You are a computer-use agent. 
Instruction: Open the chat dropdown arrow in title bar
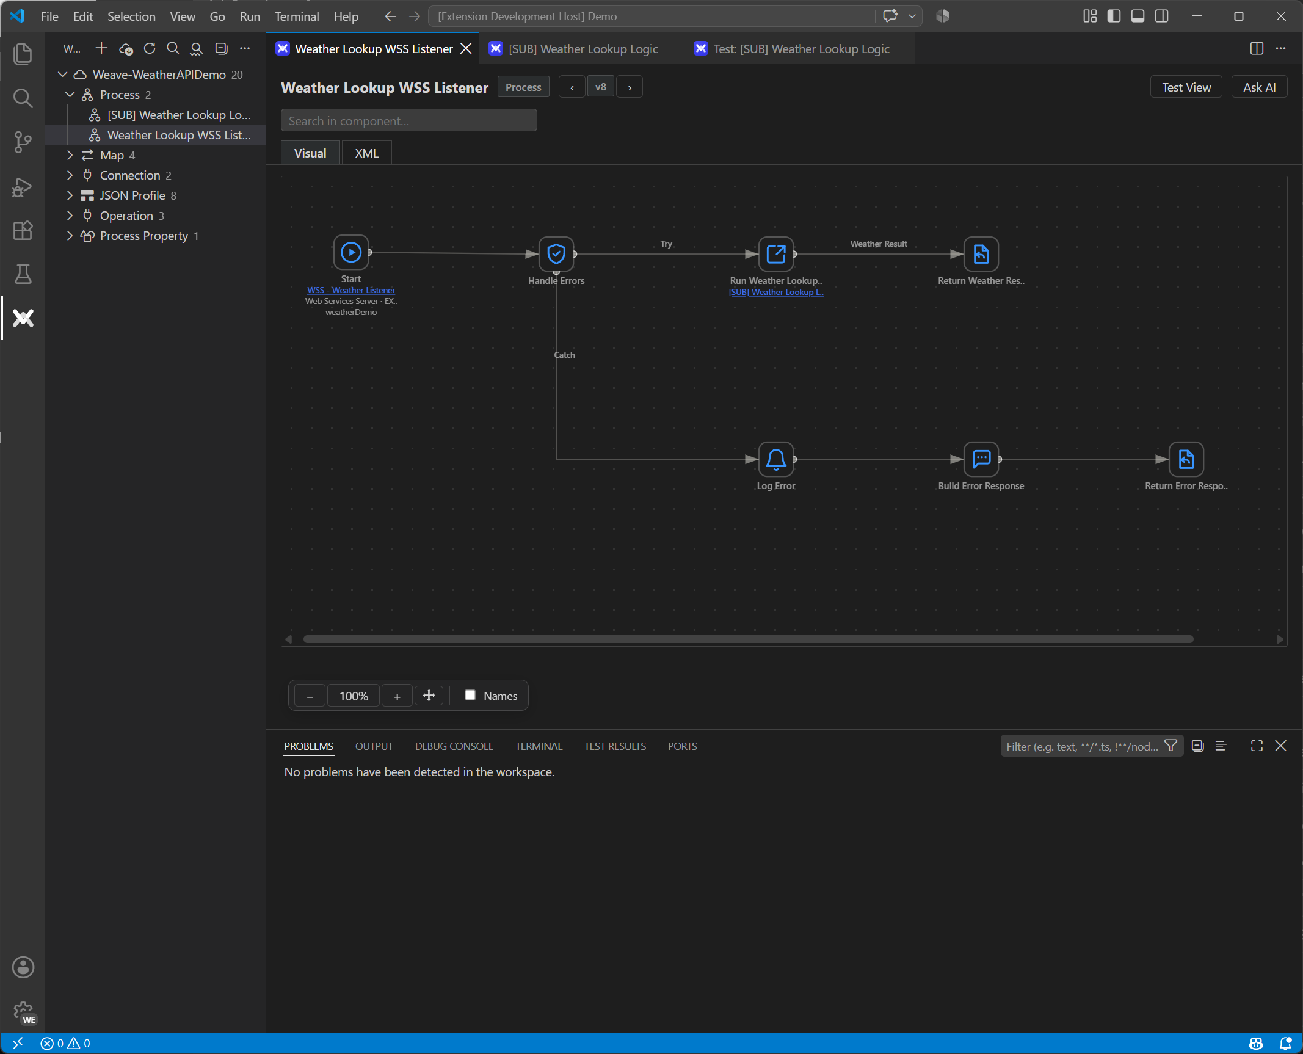click(912, 16)
